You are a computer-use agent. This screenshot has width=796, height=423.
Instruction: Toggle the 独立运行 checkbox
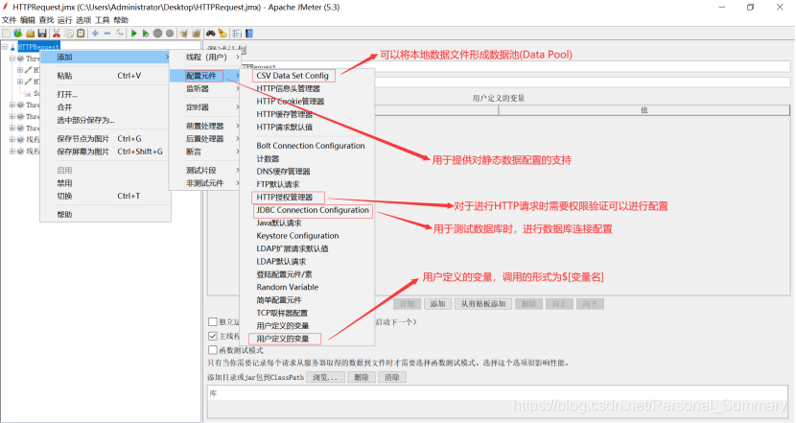[213, 322]
